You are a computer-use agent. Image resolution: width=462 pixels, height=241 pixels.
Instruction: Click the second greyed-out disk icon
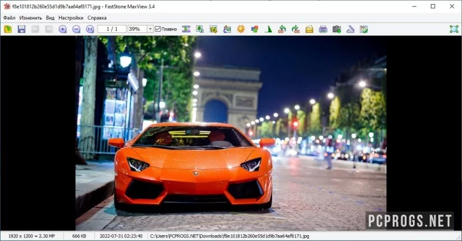(49, 29)
